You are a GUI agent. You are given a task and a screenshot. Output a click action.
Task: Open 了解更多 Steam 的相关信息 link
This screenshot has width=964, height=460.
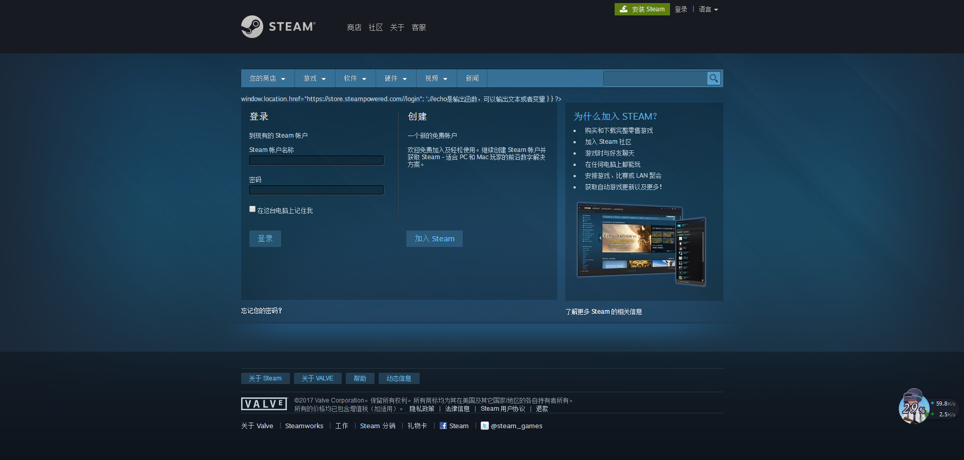[604, 312]
